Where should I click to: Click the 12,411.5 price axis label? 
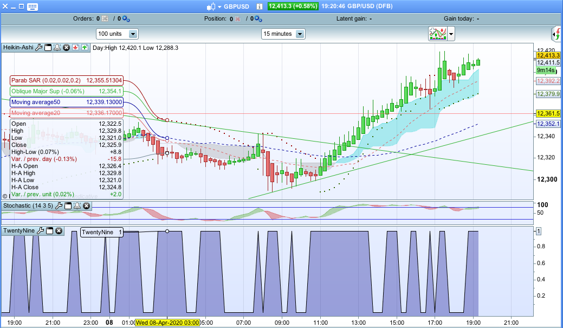pos(548,62)
